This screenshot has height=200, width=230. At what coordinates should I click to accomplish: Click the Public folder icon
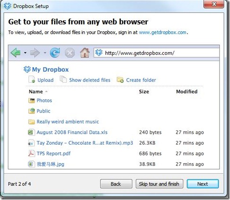click(32, 111)
